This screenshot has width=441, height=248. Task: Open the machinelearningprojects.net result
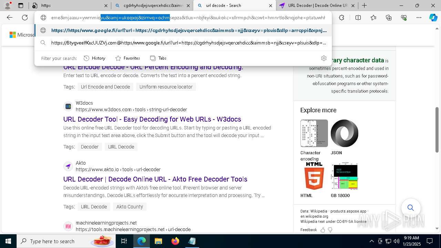(133, 226)
